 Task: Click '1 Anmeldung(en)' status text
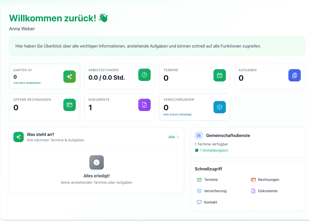click(214, 150)
